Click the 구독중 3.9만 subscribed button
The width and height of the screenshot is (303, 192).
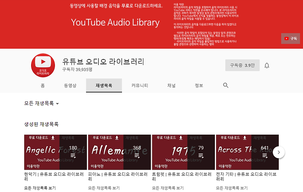tap(242, 65)
